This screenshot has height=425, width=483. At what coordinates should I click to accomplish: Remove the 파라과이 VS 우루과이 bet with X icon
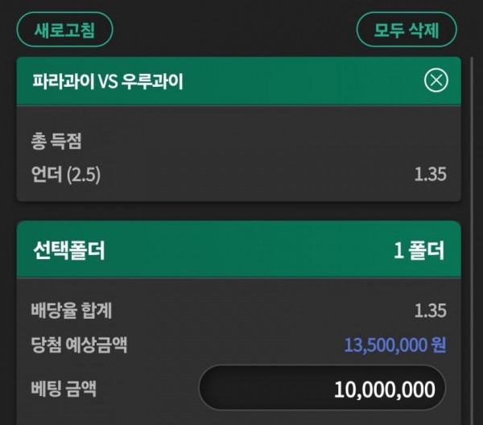click(x=436, y=80)
